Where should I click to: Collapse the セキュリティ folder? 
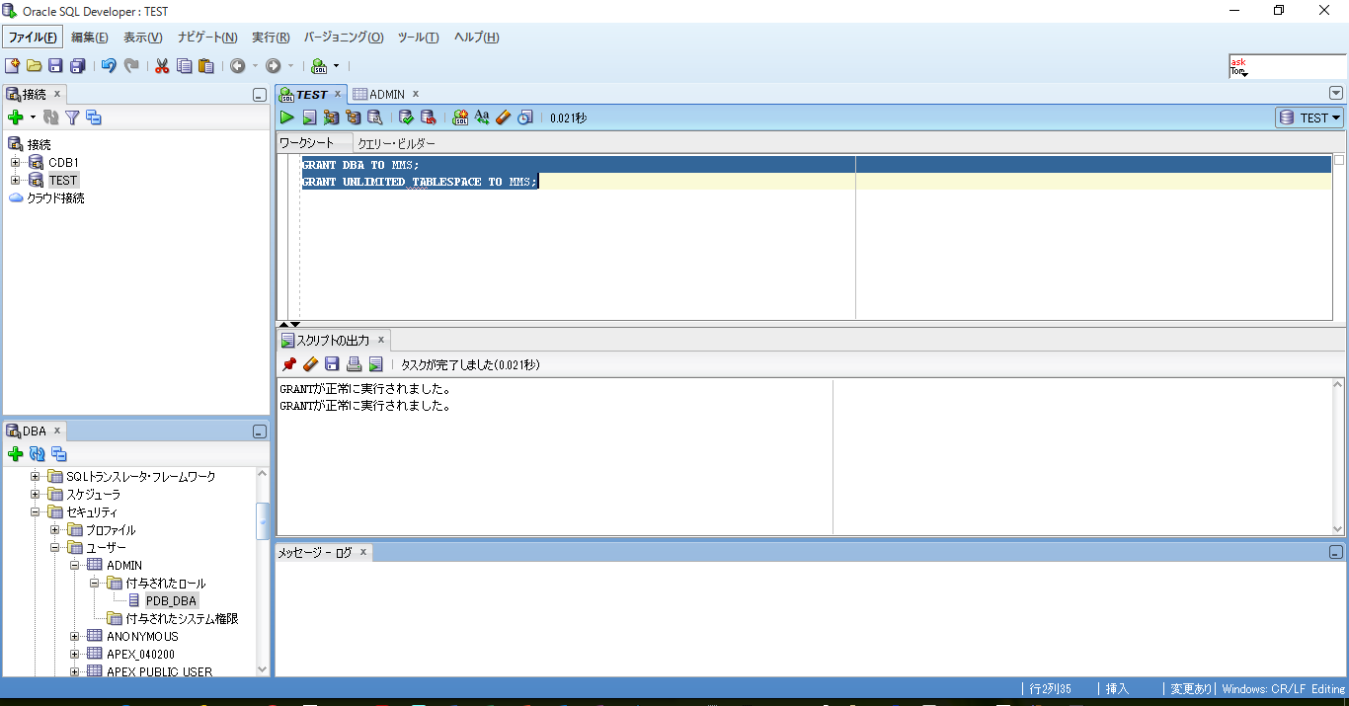36,511
